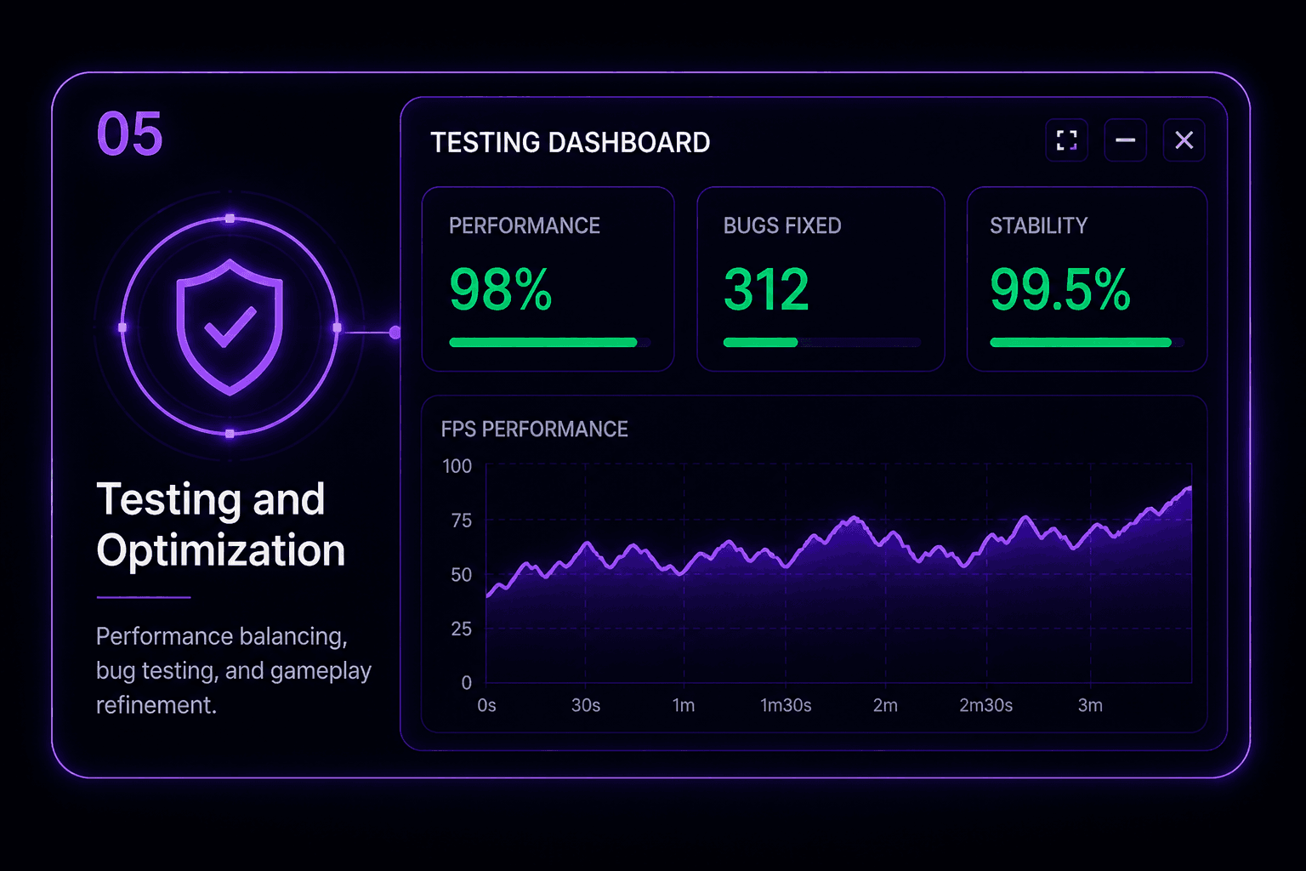Click the 98% performance value
Viewport: 1306px width, 871px height.
pos(501,290)
